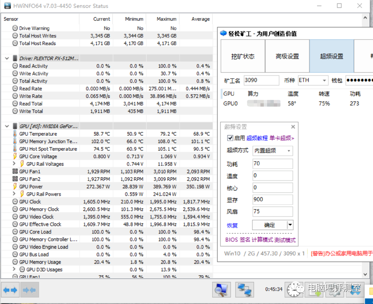The height and width of the screenshot is (304, 373).
Task: Click the 显存 field showing 900
Action: [273, 200]
